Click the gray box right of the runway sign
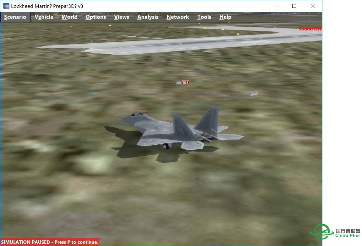The width and height of the screenshot is (362, 246). click(254, 94)
